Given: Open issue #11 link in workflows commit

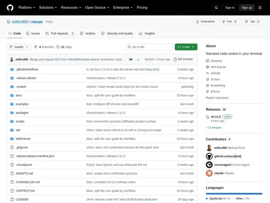Looking at the screenshot, I should (156, 69).
